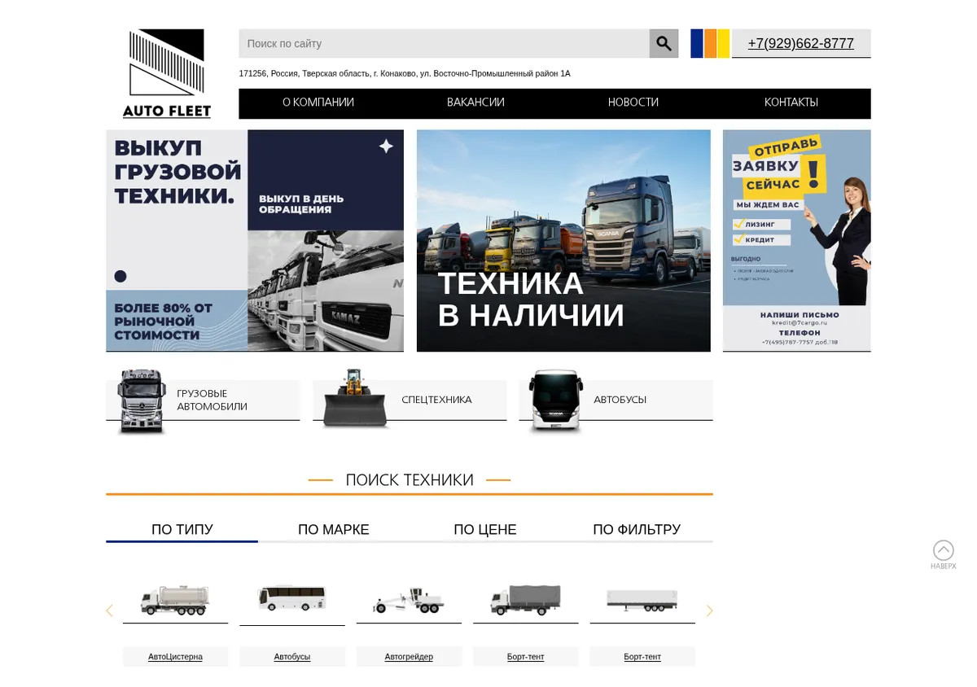Screen dimensions: 977x687
Task: Call the +7(929)662-8777 phone link
Action: point(801,44)
